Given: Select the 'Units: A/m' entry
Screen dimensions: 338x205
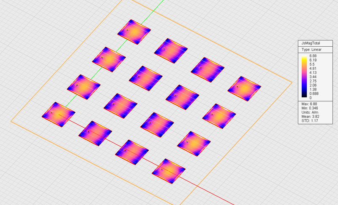Looking at the screenshot, I should click(310, 112).
